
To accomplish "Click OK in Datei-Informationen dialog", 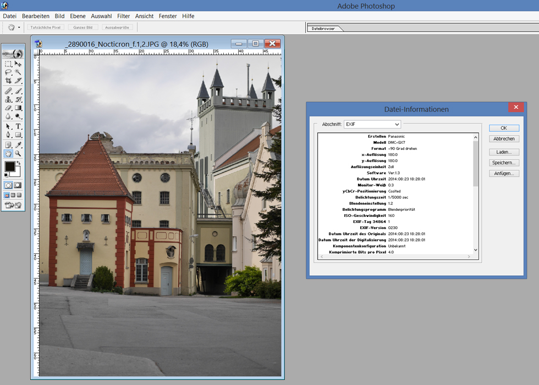I will point(503,128).
